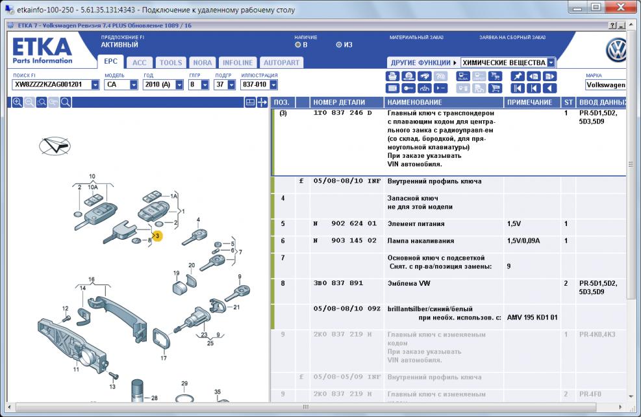
Task: Click the list lines icon below the printer
Action: click(392, 88)
